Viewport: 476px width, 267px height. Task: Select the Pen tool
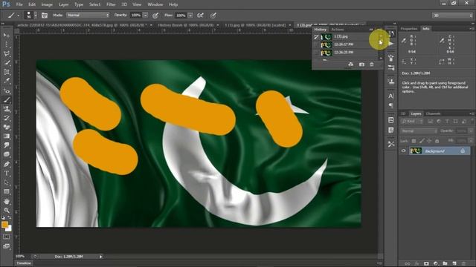click(7, 164)
